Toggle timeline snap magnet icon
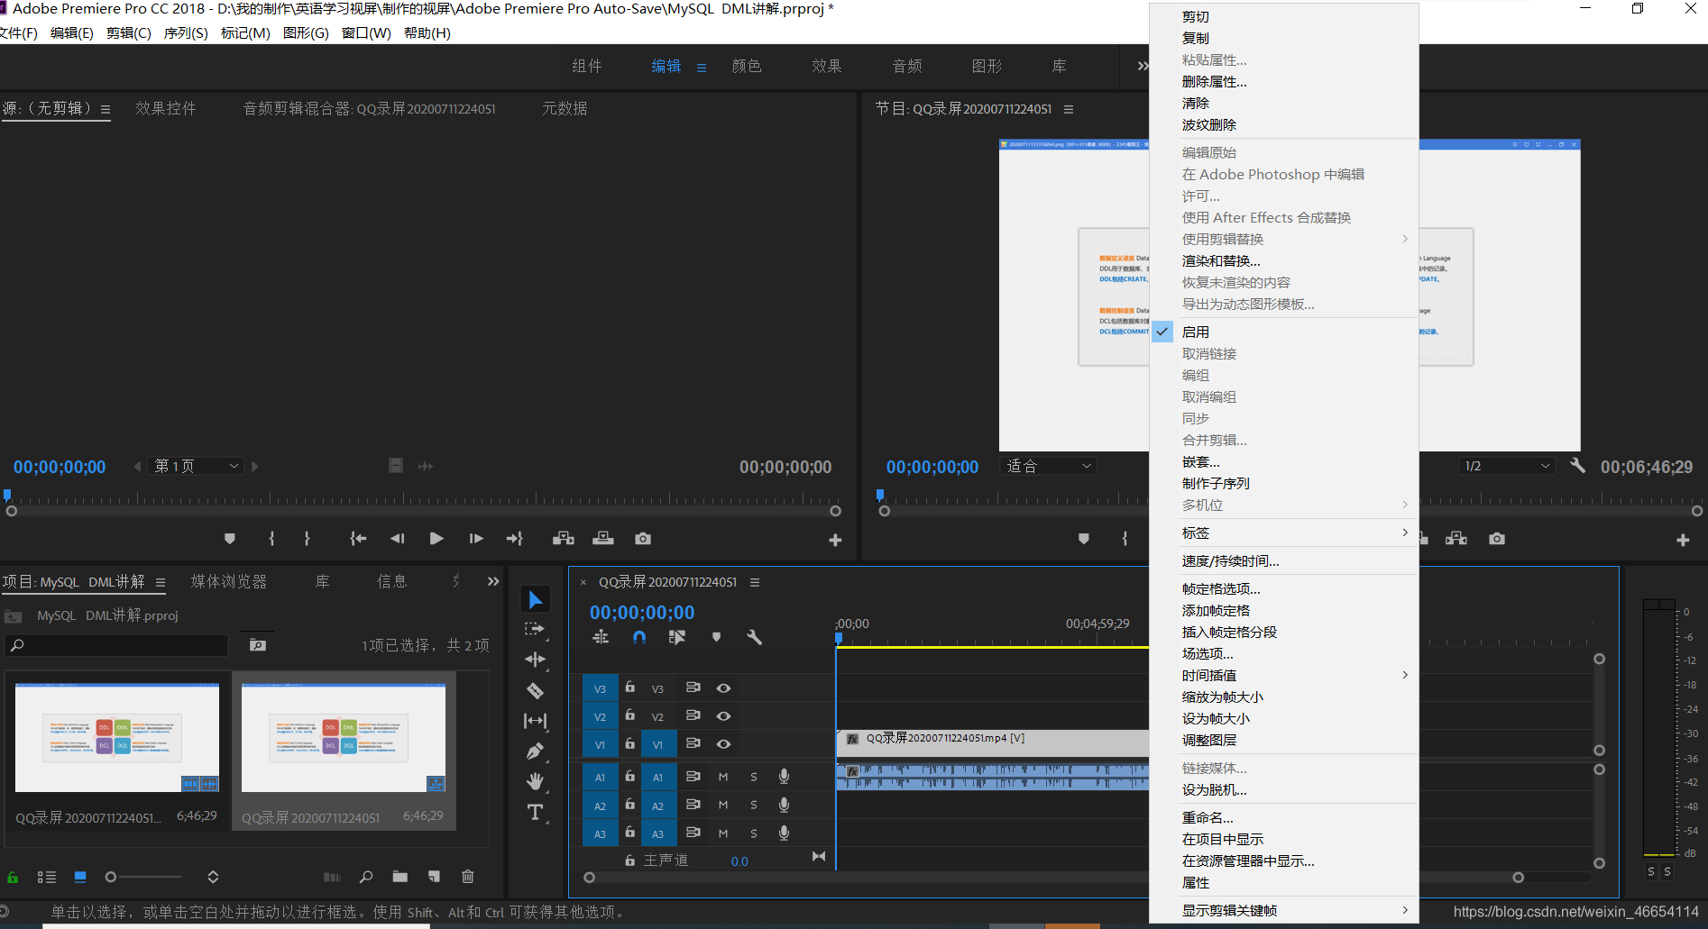The height and width of the screenshot is (929, 1708). (639, 637)
